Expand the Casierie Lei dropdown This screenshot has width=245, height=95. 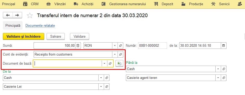(x=101, y=87)
